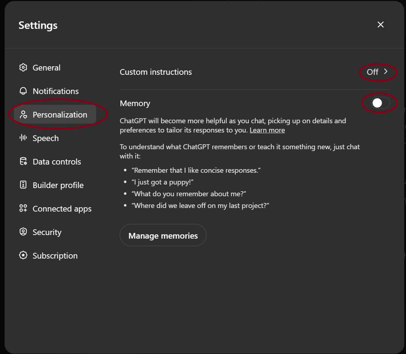Click the Security shield icon

(x=23, y=232)
